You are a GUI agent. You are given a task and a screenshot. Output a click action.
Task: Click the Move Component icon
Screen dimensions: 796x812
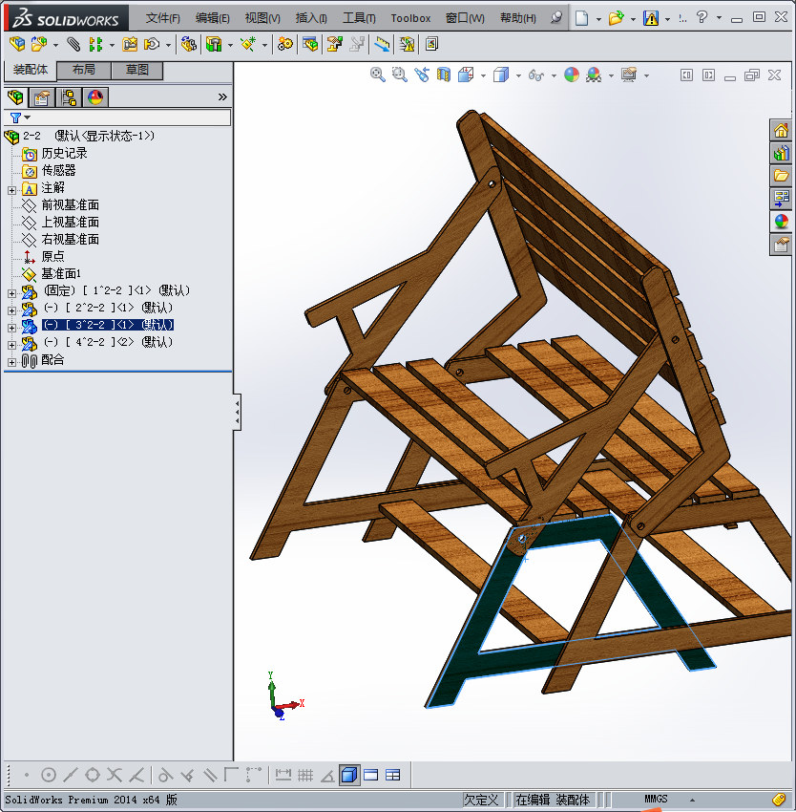pyautogui.click(x=152, y=45)
